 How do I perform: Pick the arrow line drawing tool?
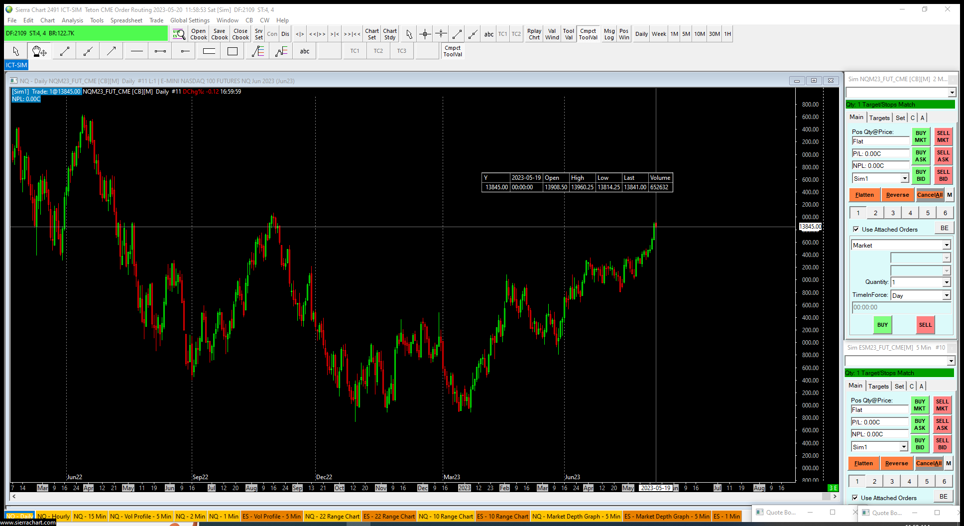click(x=111, y=51)
